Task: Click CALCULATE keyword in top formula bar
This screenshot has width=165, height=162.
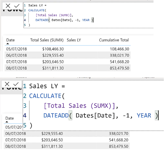Action: click(x=37, y=10)
